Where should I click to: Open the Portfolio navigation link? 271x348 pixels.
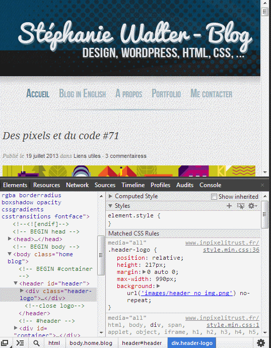pos(166,93)
